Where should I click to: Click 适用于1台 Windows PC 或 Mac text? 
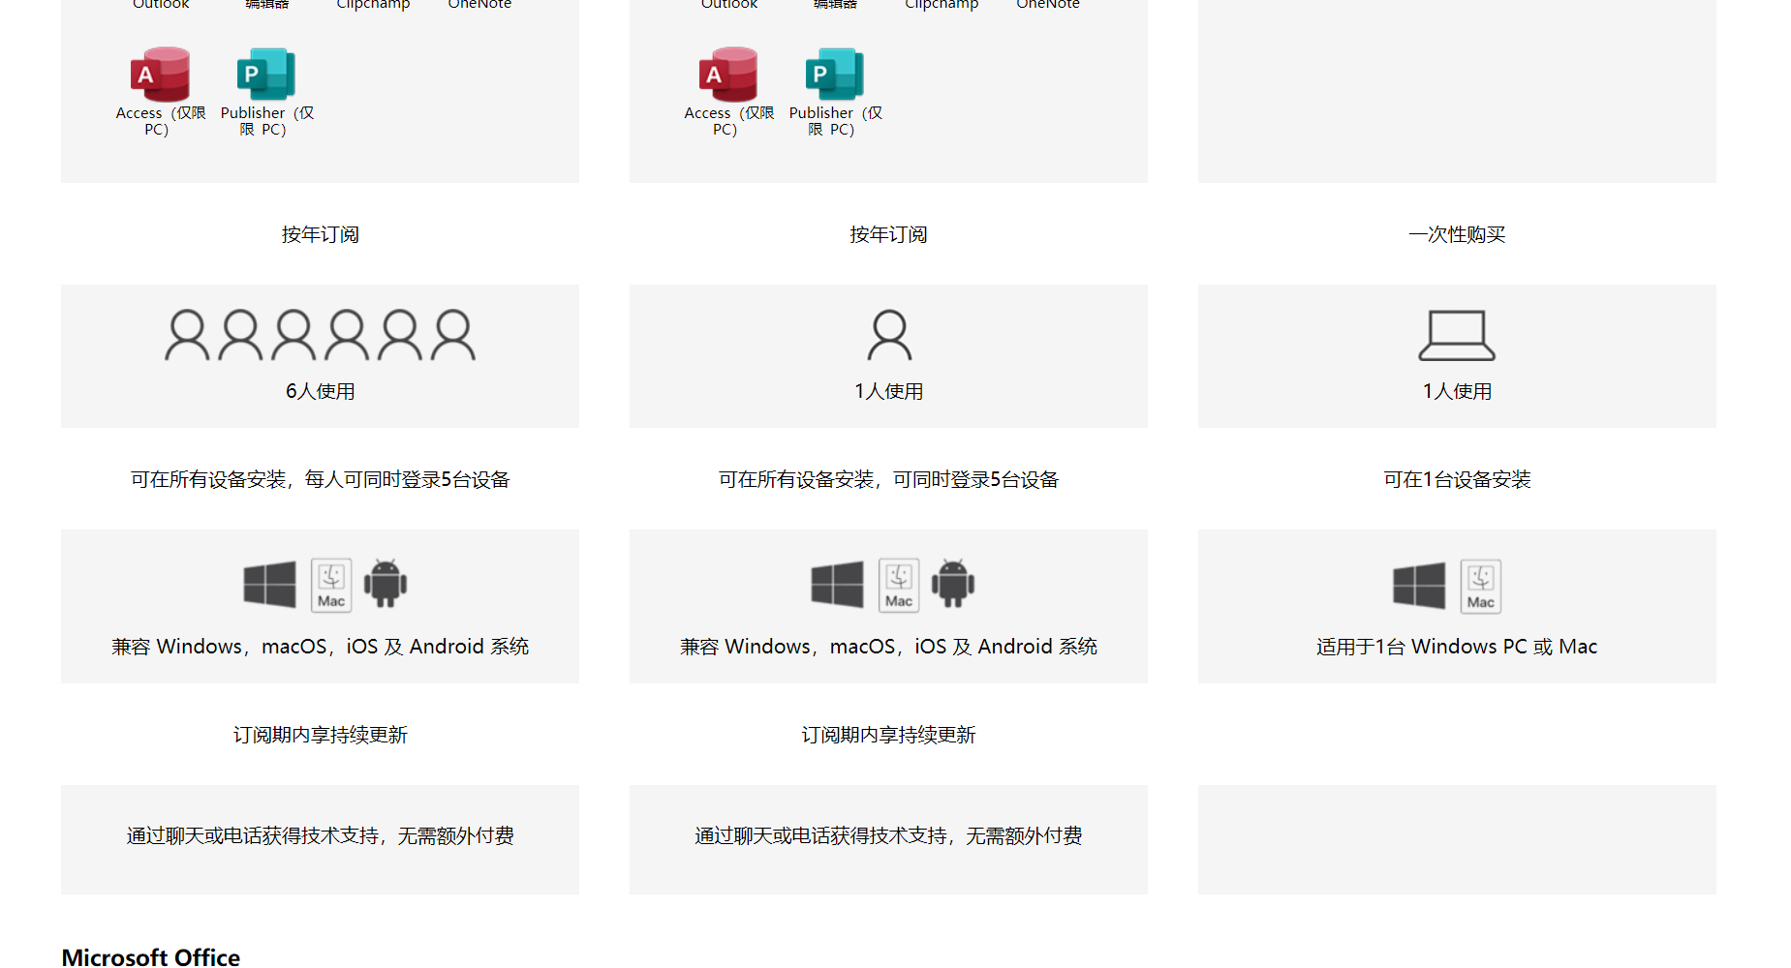point(1457,647)
